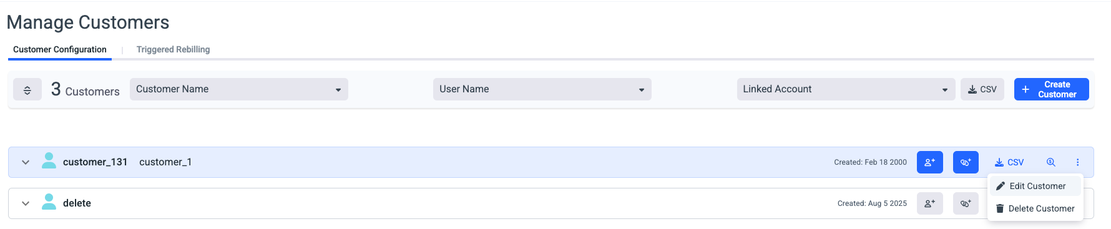Expand customer_131 row chevron
This screenshot has height=229, width=1111.
coord(26,162)
